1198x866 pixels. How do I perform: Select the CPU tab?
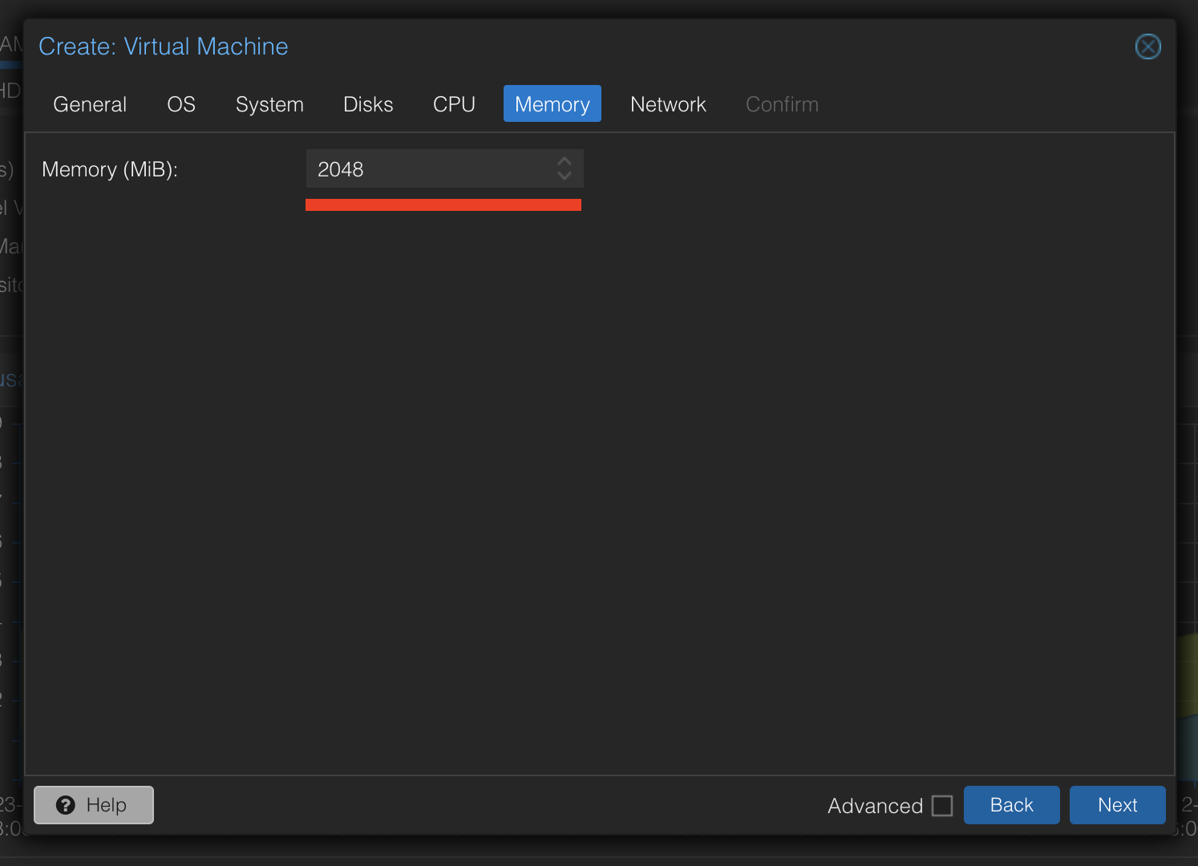(x=454, y=104)
